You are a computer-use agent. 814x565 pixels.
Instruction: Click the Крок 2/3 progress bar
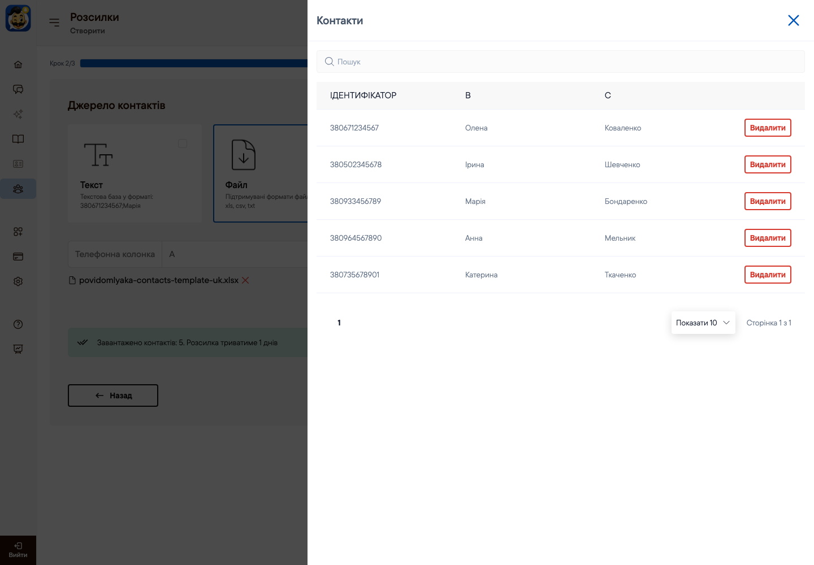[194, 63]
